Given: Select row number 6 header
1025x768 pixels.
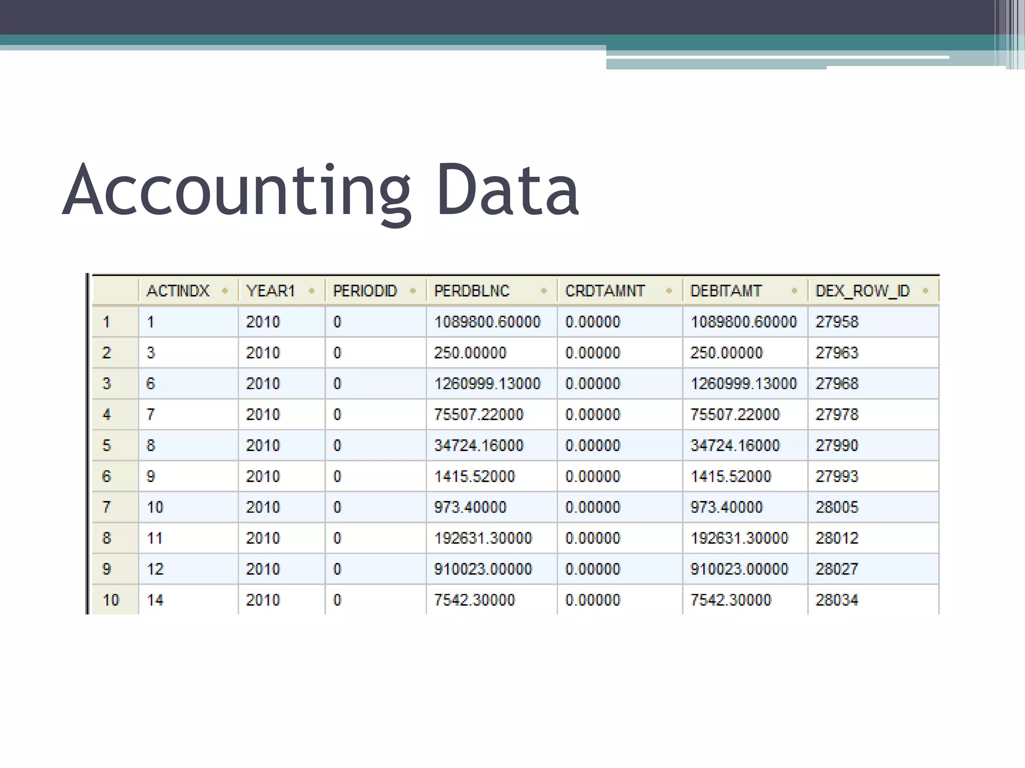Looking at the screenshot, I should pyautogui.click(x=116, y=476).
